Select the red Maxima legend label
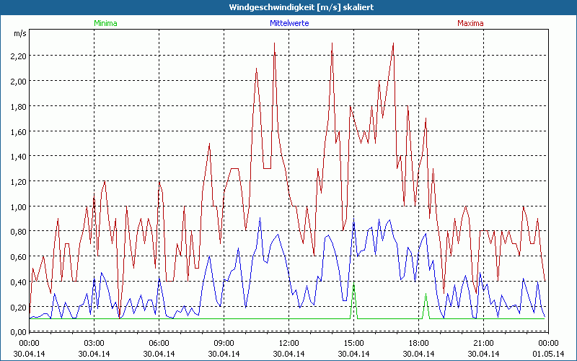577x361 pixels. (471, 23)
